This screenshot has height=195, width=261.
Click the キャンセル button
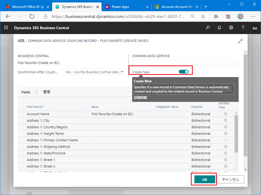(x=230, y=179)
